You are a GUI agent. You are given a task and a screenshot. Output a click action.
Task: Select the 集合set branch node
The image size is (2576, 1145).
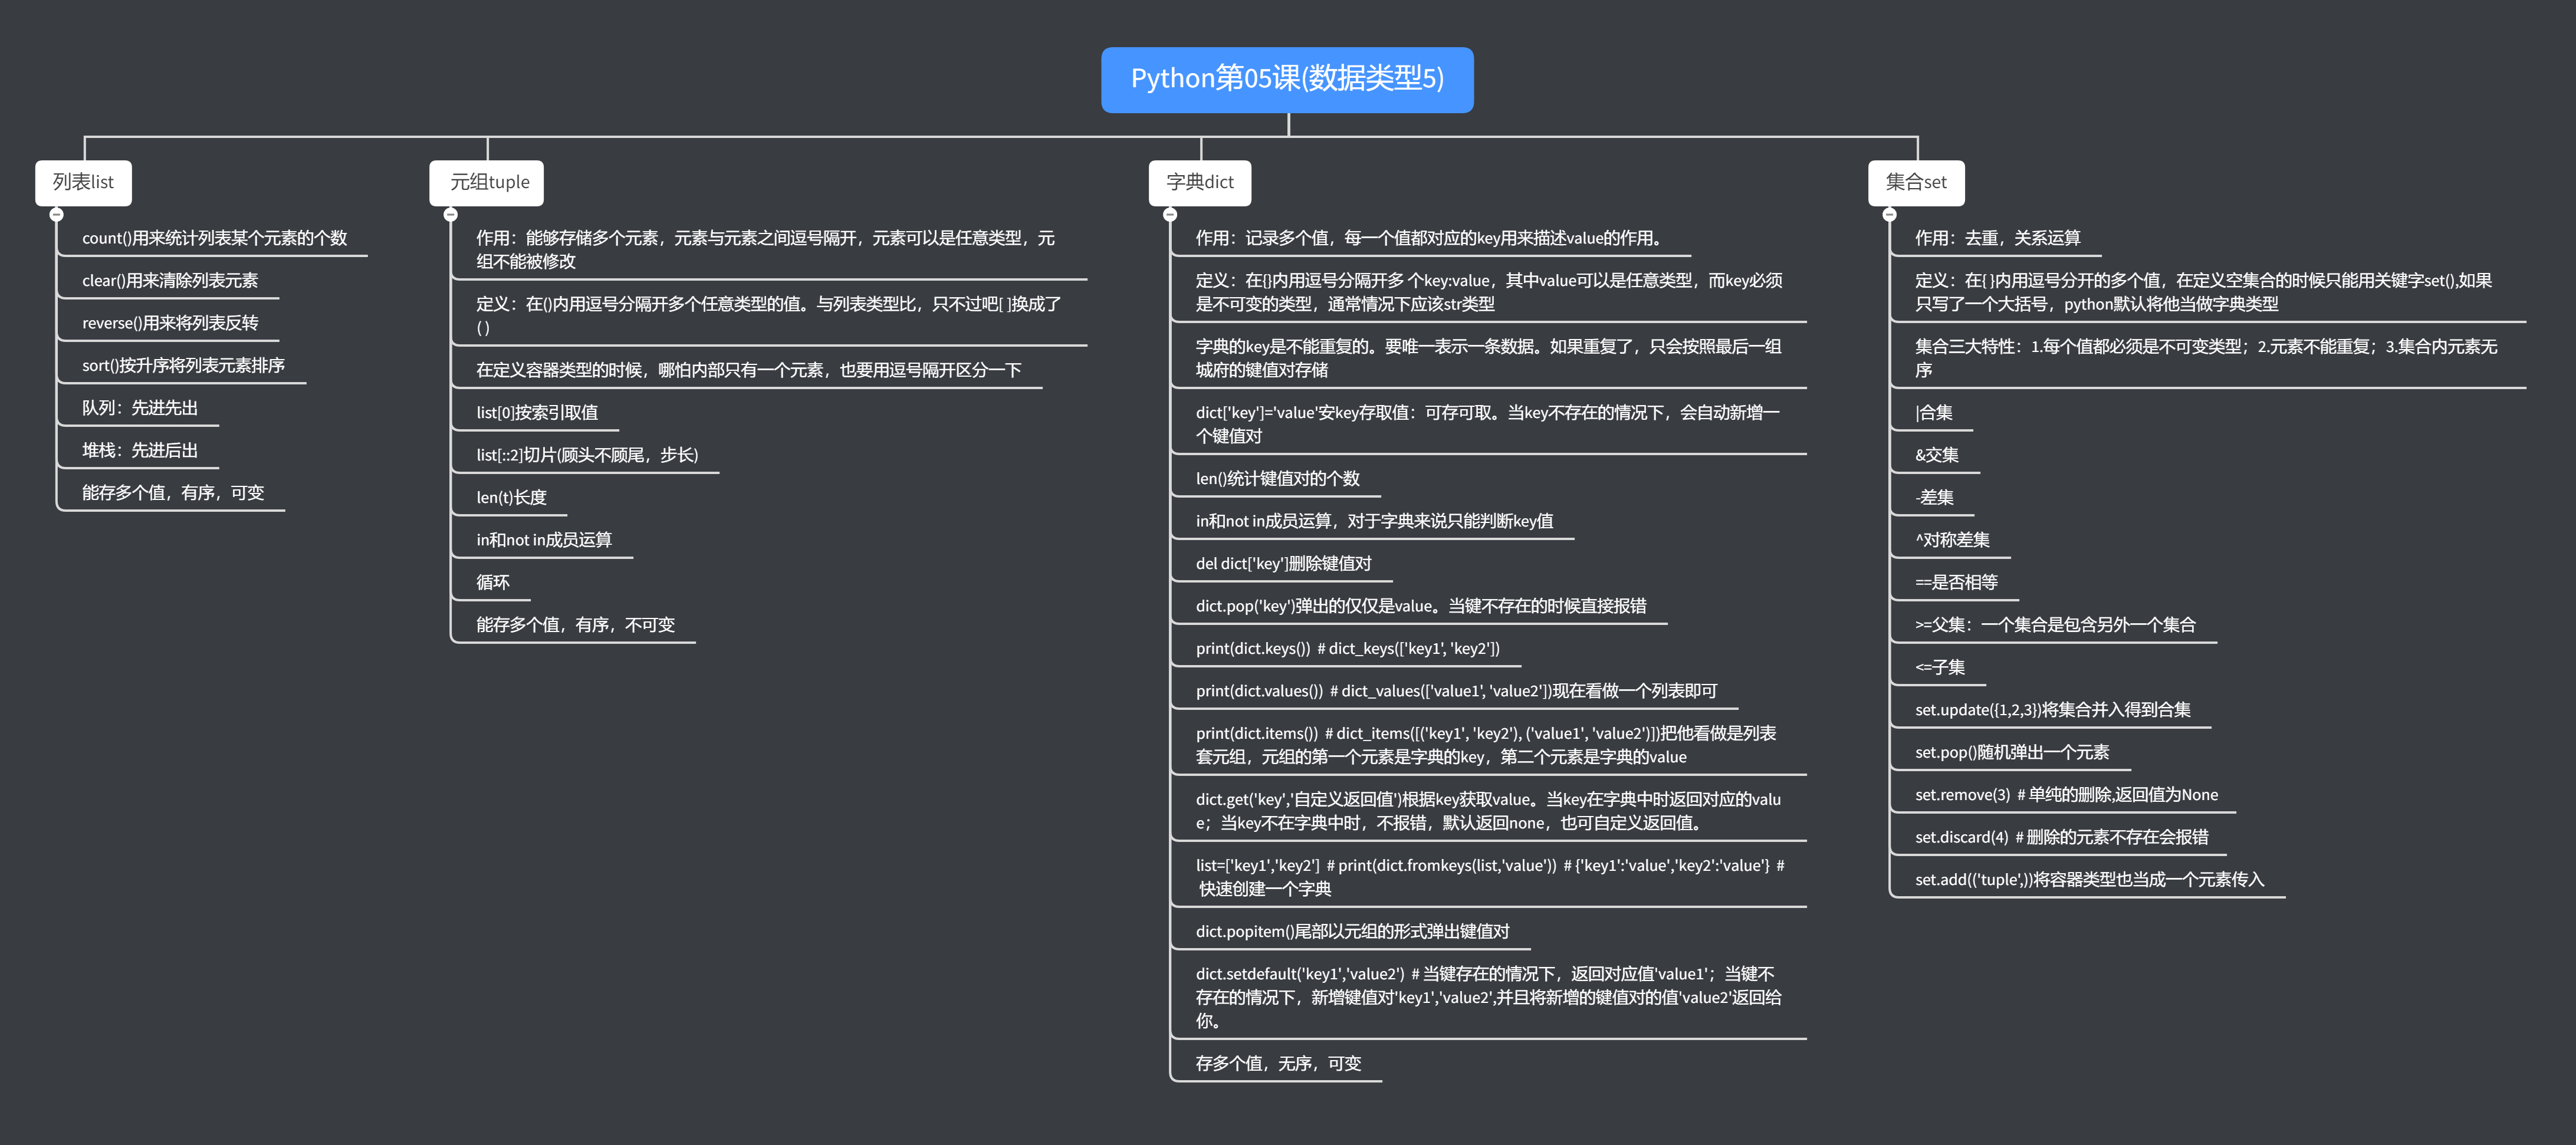click(1916, 182)
